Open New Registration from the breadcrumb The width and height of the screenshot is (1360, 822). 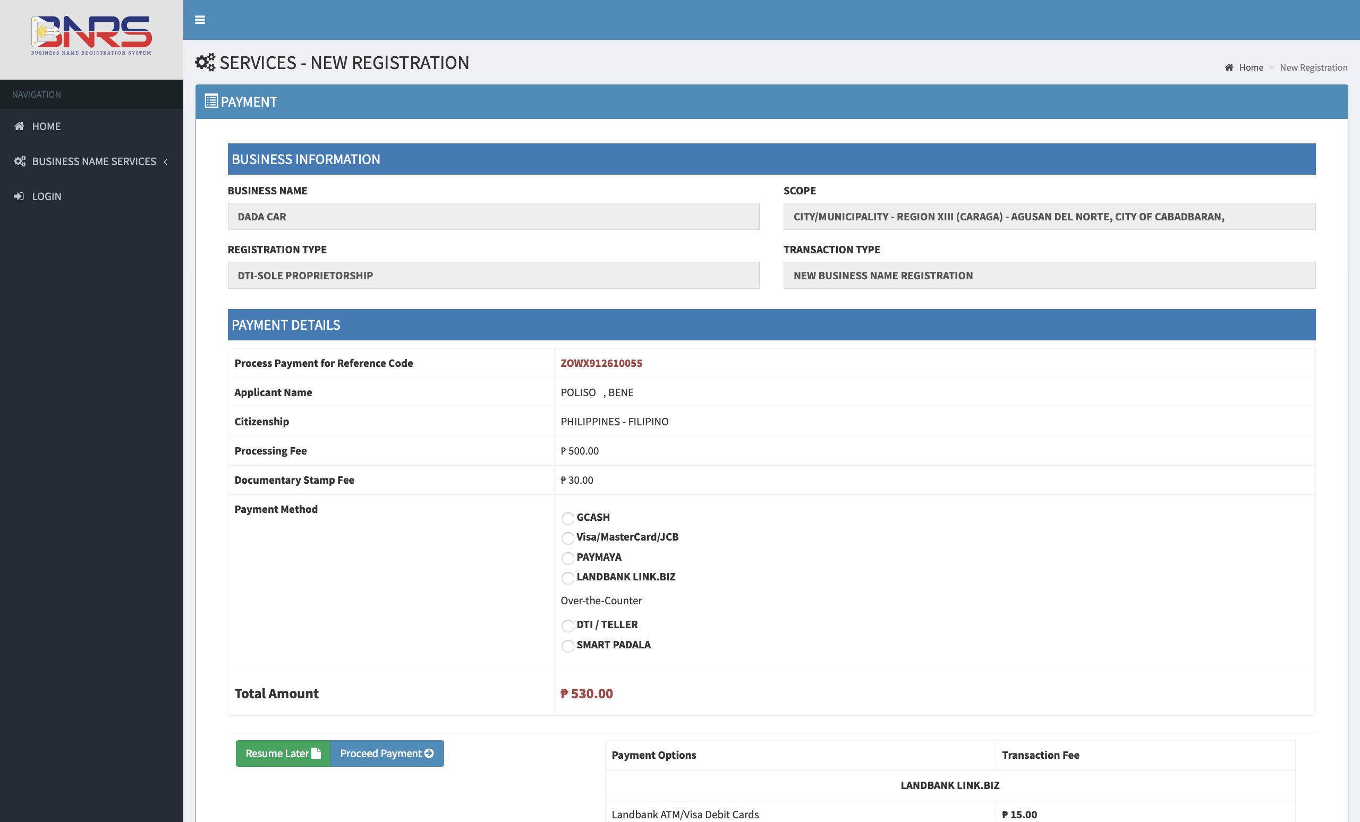1313,67
